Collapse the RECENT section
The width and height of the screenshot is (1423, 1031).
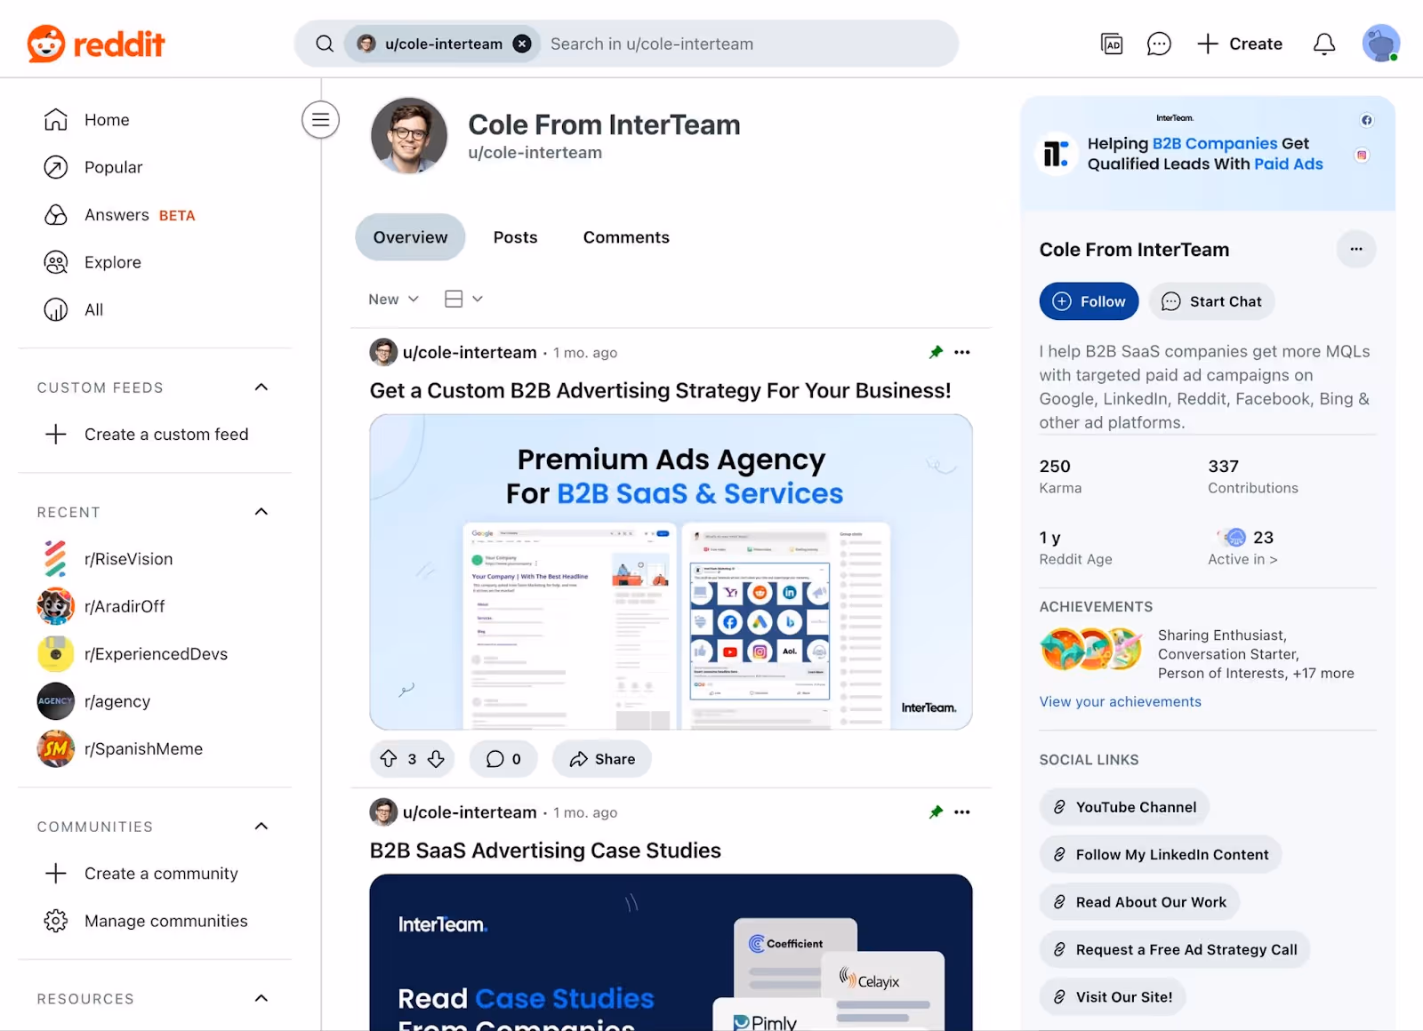coord(261,511)
